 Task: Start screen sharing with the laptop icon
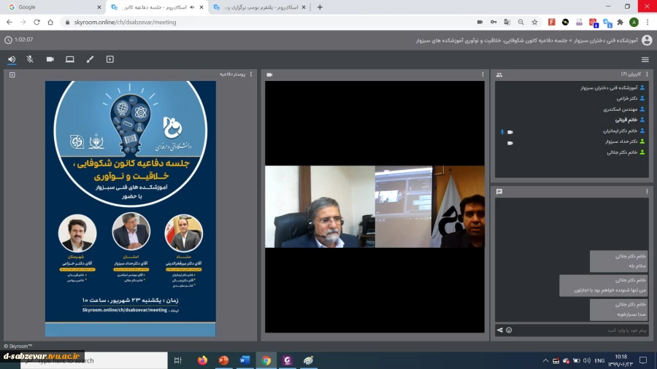click(x=70, y=59)
